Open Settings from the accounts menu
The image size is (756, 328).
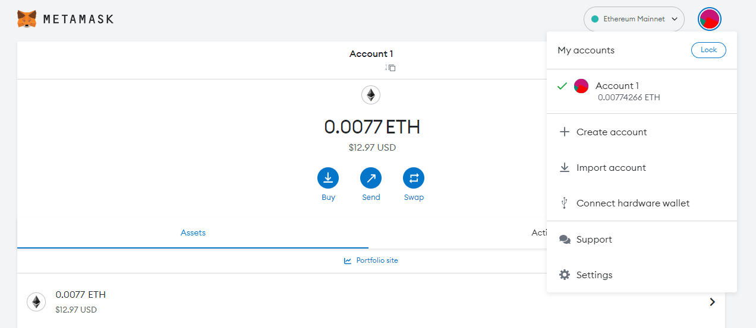click(642, 275)
